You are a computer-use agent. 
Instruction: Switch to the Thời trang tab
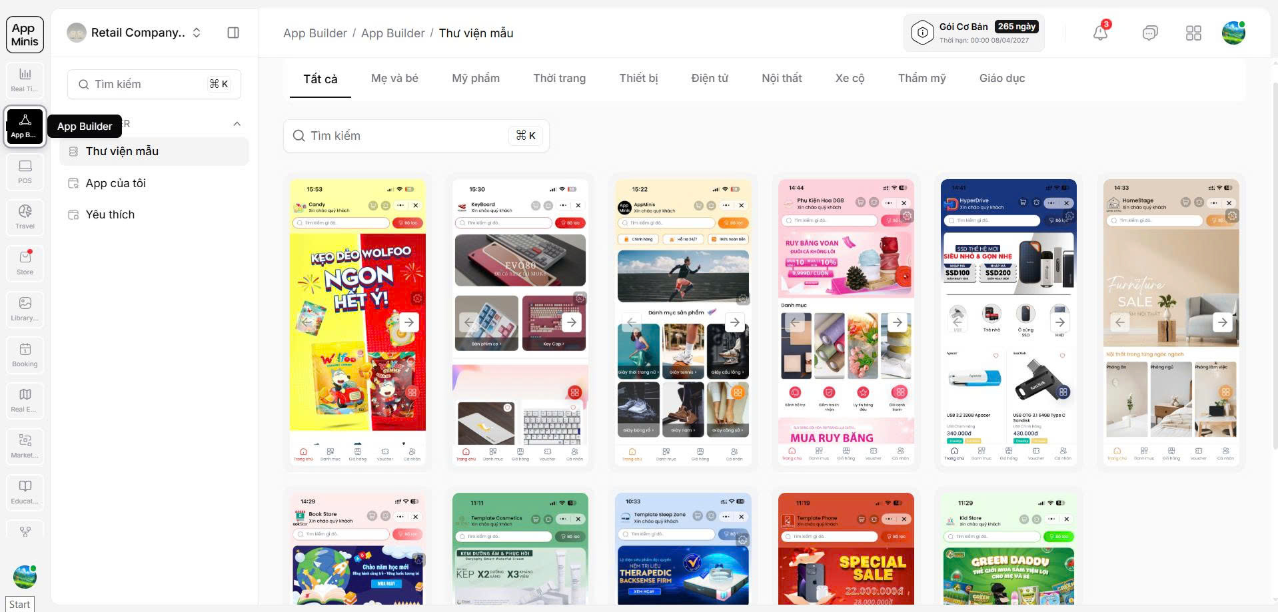[560, 79]
